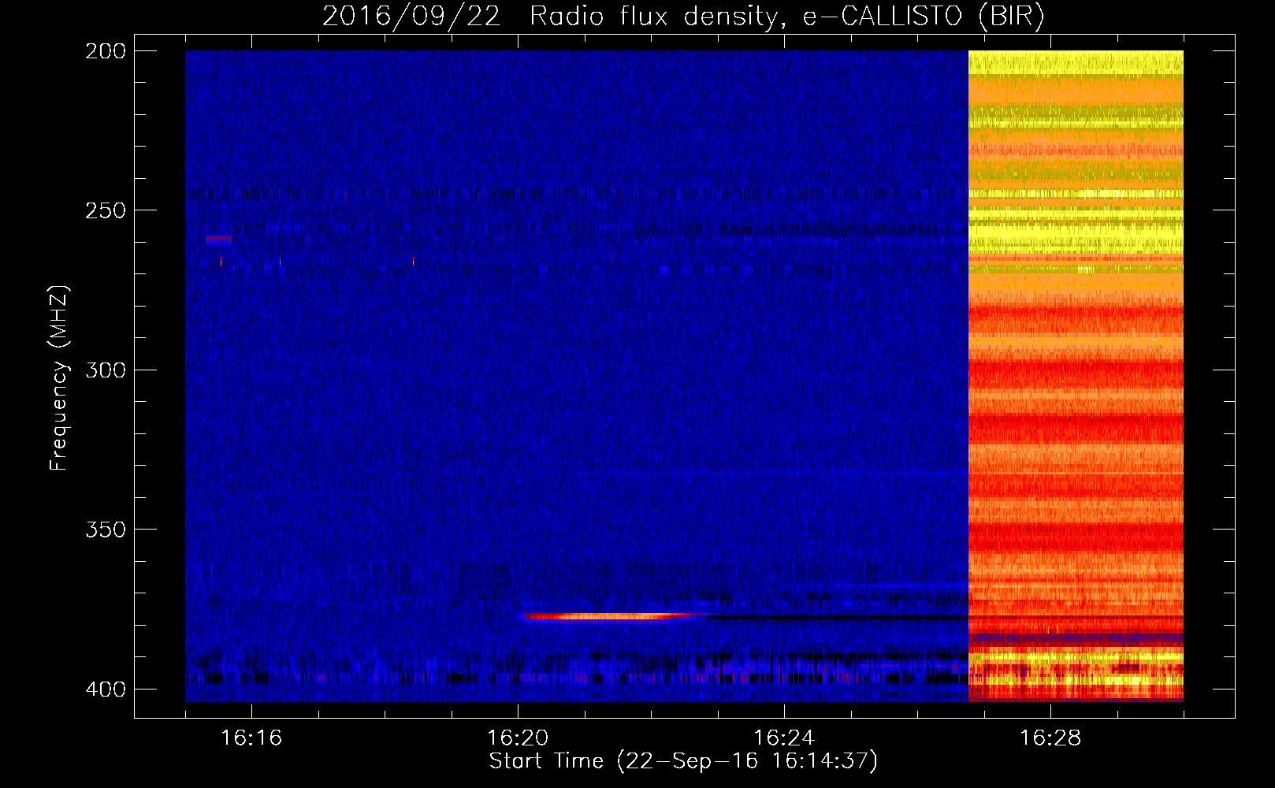Click the 'Frequency (MHZ)' axis label
Screen dimensions: 1275x788
coord(59,378)
